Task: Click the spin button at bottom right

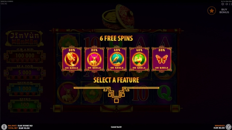Action: [x=229, y=127]
